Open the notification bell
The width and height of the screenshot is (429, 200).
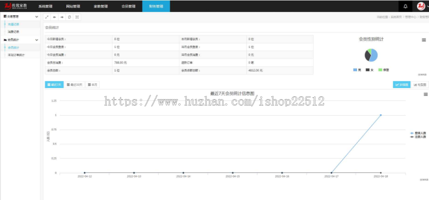pos(406,6)
